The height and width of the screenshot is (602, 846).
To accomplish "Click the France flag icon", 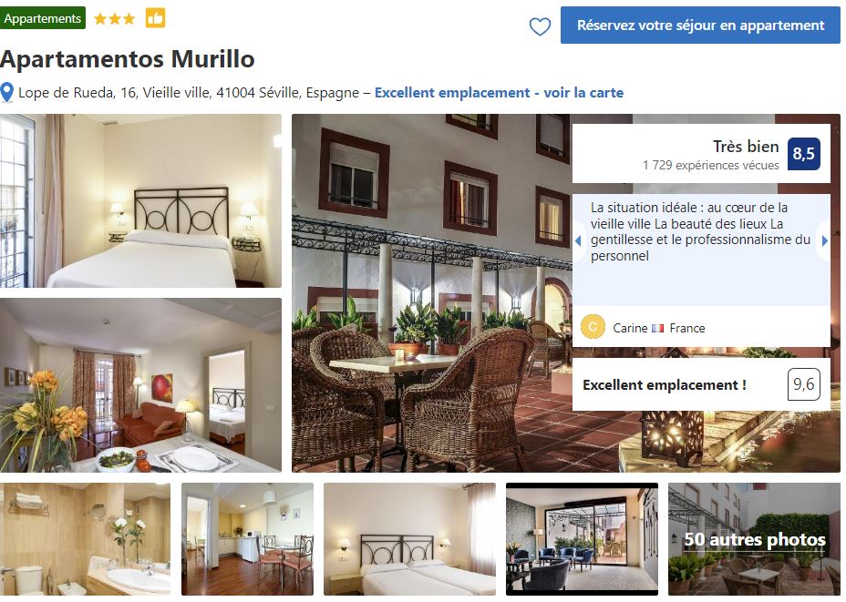I will point(657,328).
